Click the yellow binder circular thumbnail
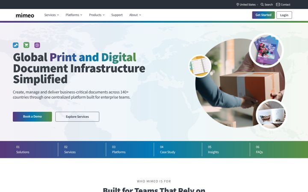The height and width of the screenshot is (192, 308). 200,66
